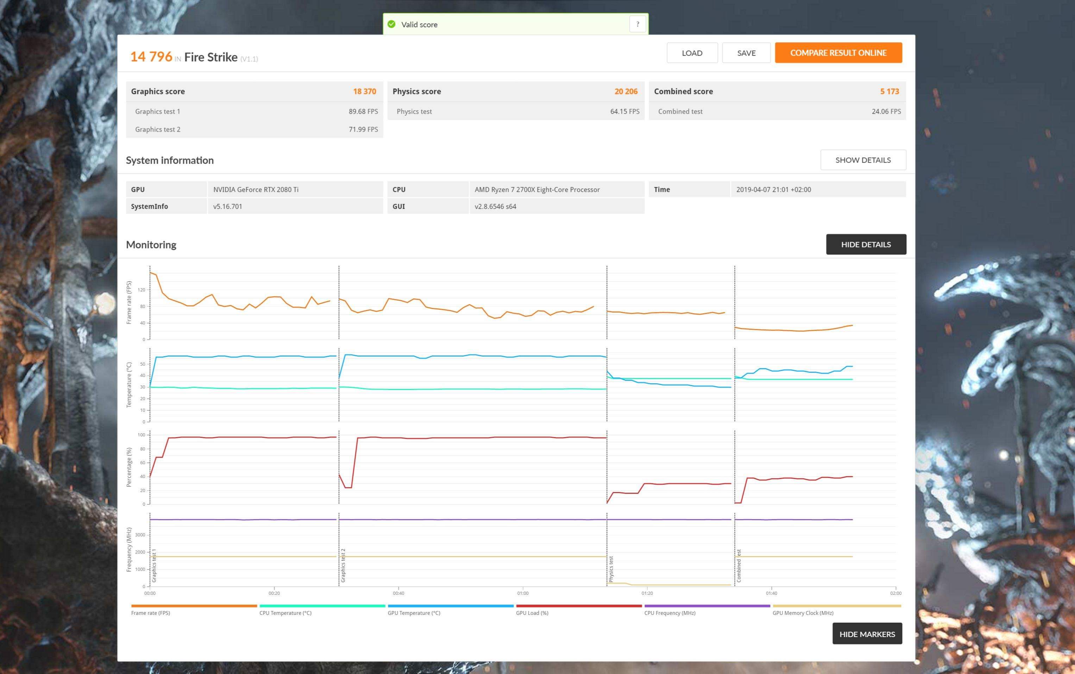Click the Graphics test 1 chart marker
The image size is (1075, 674).
(154, 565)
